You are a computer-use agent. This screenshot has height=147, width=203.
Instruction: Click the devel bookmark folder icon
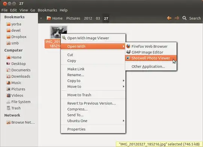point(8,31)
